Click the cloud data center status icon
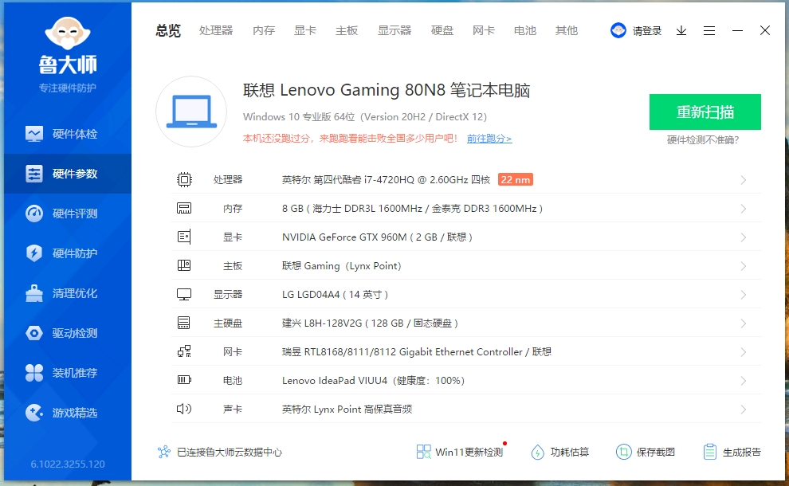Screen dimensions: 789x486 tap(164, 452)
